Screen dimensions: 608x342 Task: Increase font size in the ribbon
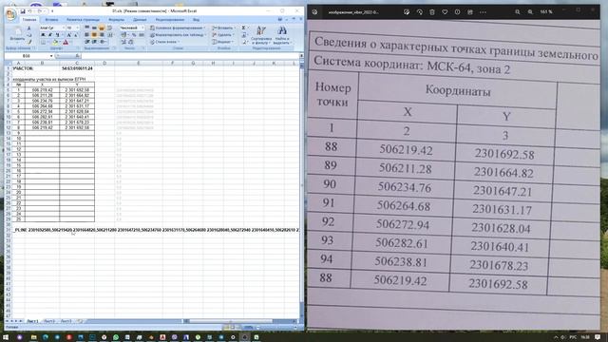[69, 35]
